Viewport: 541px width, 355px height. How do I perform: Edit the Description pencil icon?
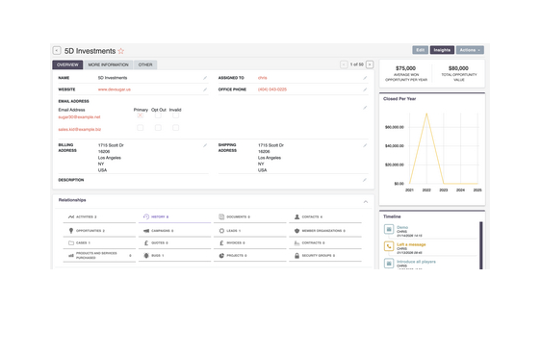tap(365, 180)
